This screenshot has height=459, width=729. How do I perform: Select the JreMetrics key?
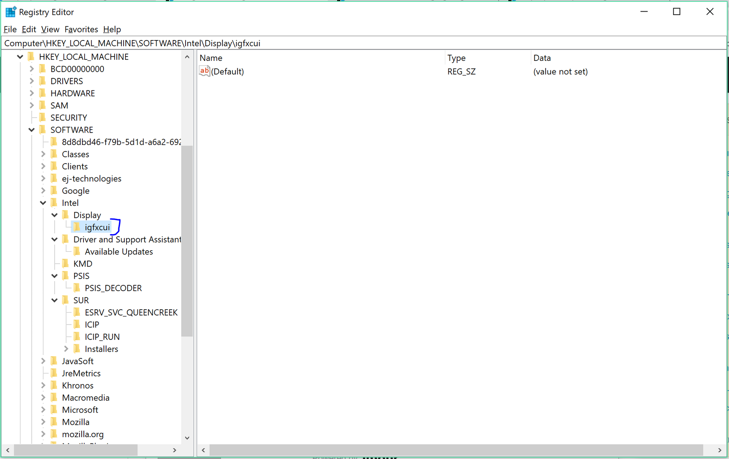click(x=81, y=373)
